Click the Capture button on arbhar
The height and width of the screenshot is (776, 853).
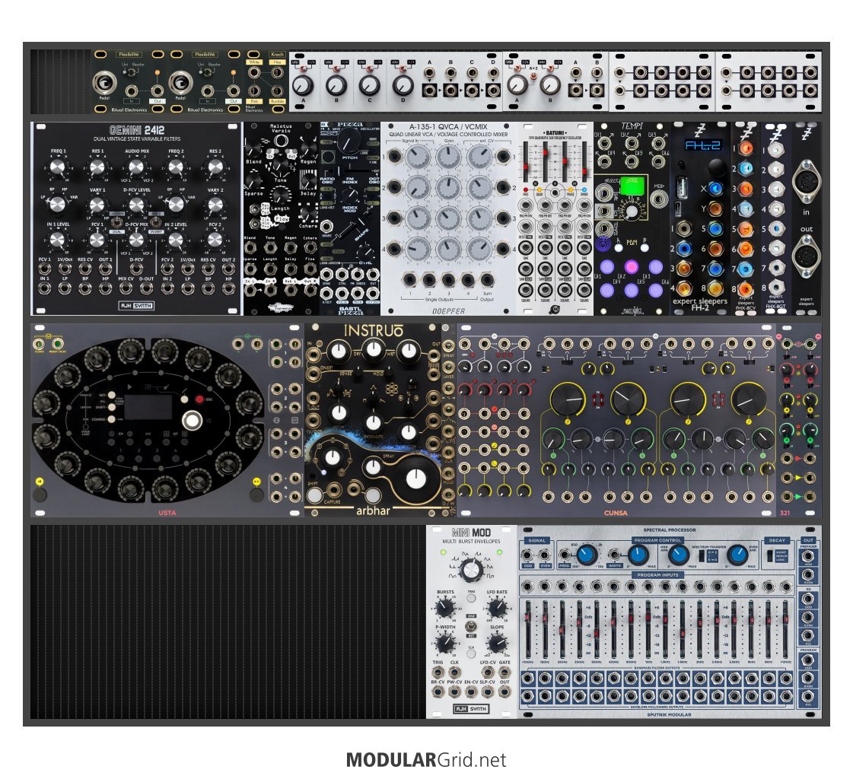(x=314, y=495)
